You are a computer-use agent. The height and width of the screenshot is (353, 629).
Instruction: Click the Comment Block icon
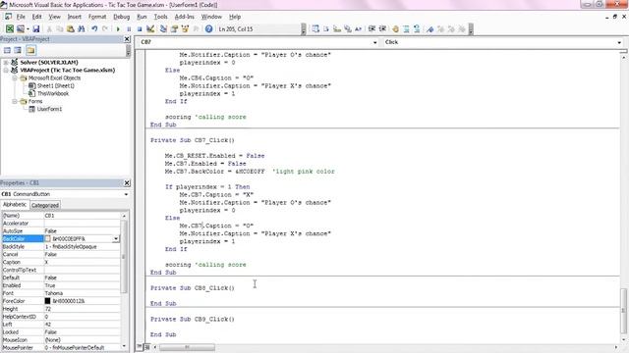tap(406, 28)
